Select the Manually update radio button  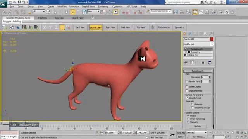coord(188,122)
